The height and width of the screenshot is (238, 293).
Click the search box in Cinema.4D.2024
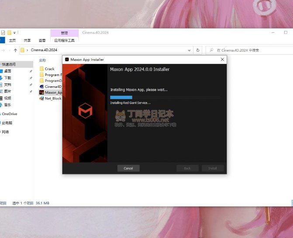[250, 50]
